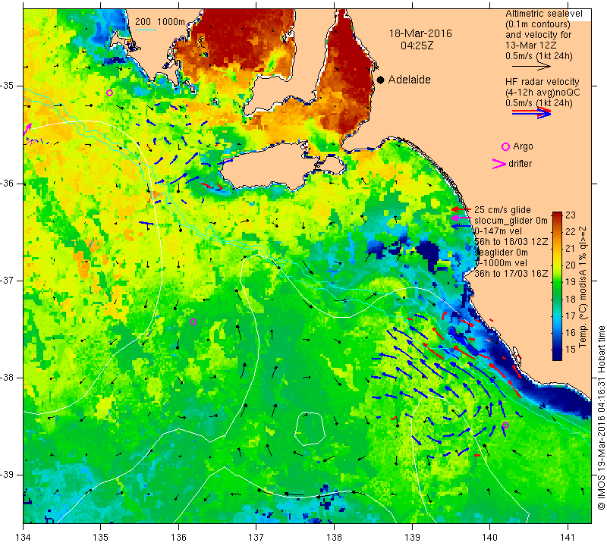This screenshot has width=607, height=546.
Task: Click the '13-Mar 12Z' legend text
Action: pos(530,45)
